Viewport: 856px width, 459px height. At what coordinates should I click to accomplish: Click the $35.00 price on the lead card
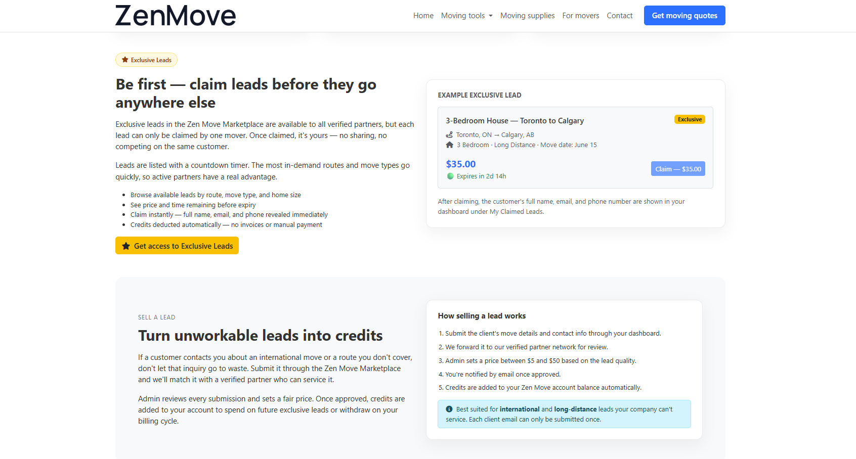coord(460,164)
